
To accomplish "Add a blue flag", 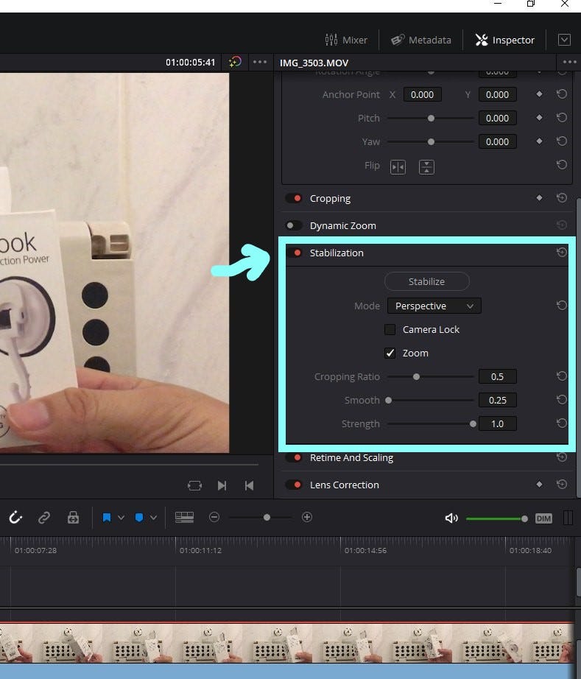I will click(x=107, y=518).
